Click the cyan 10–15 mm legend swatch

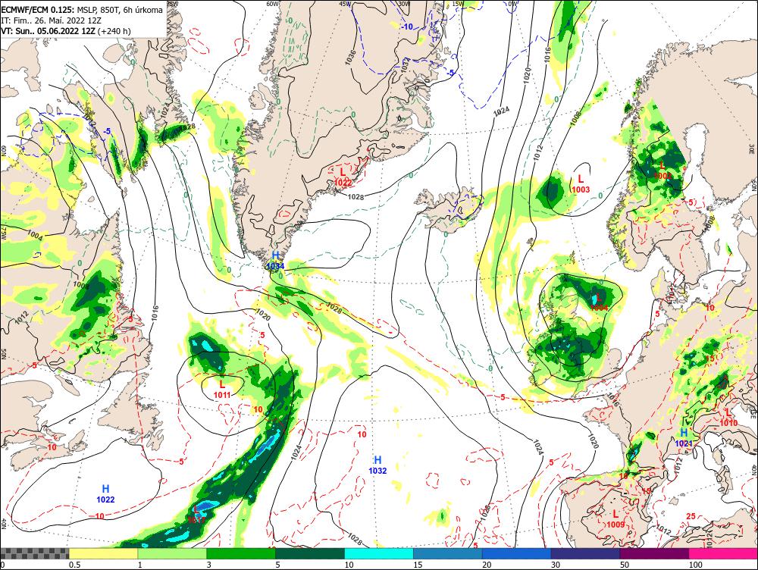[379, 553]
